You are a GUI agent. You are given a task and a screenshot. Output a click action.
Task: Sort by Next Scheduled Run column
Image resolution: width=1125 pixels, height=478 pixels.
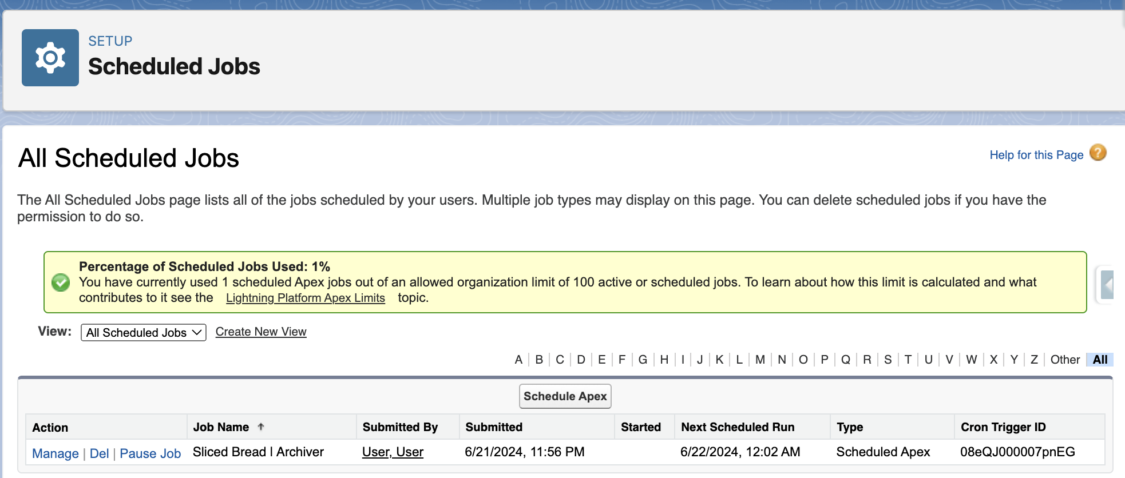pos(738,427)
